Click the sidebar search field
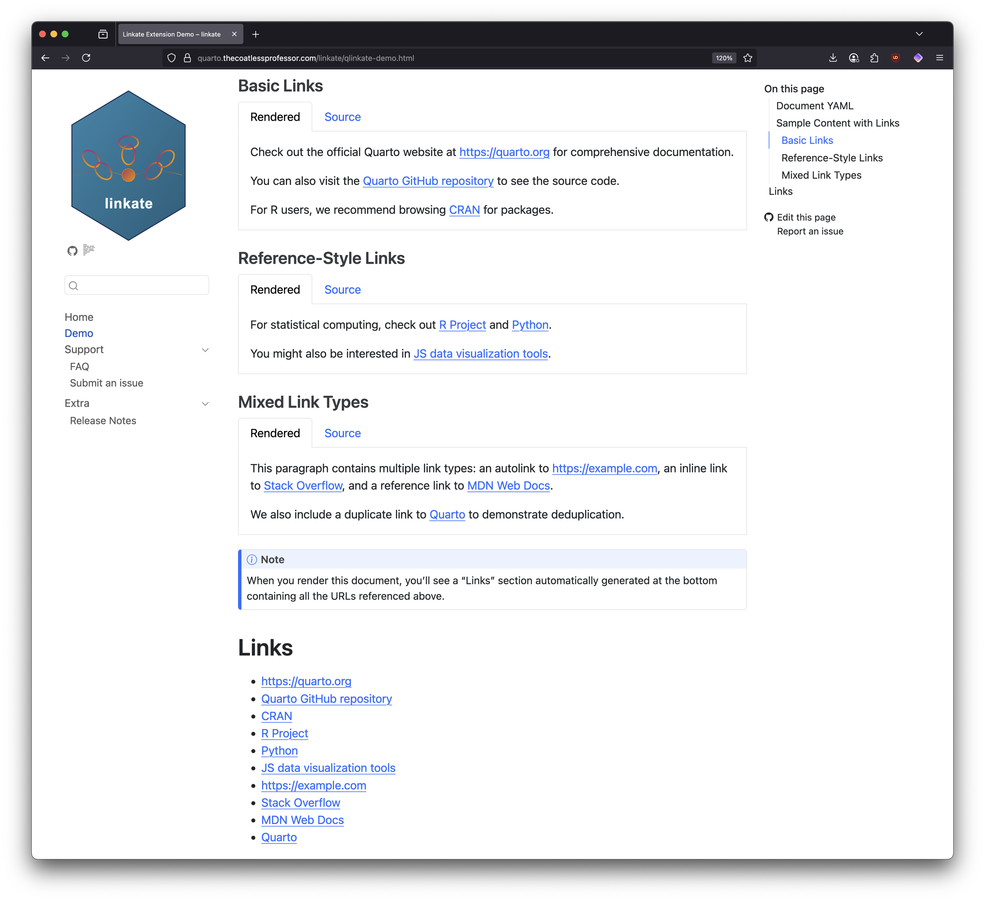Image resolution: width=985 pixels, height=901 pixels. [137, 285]
